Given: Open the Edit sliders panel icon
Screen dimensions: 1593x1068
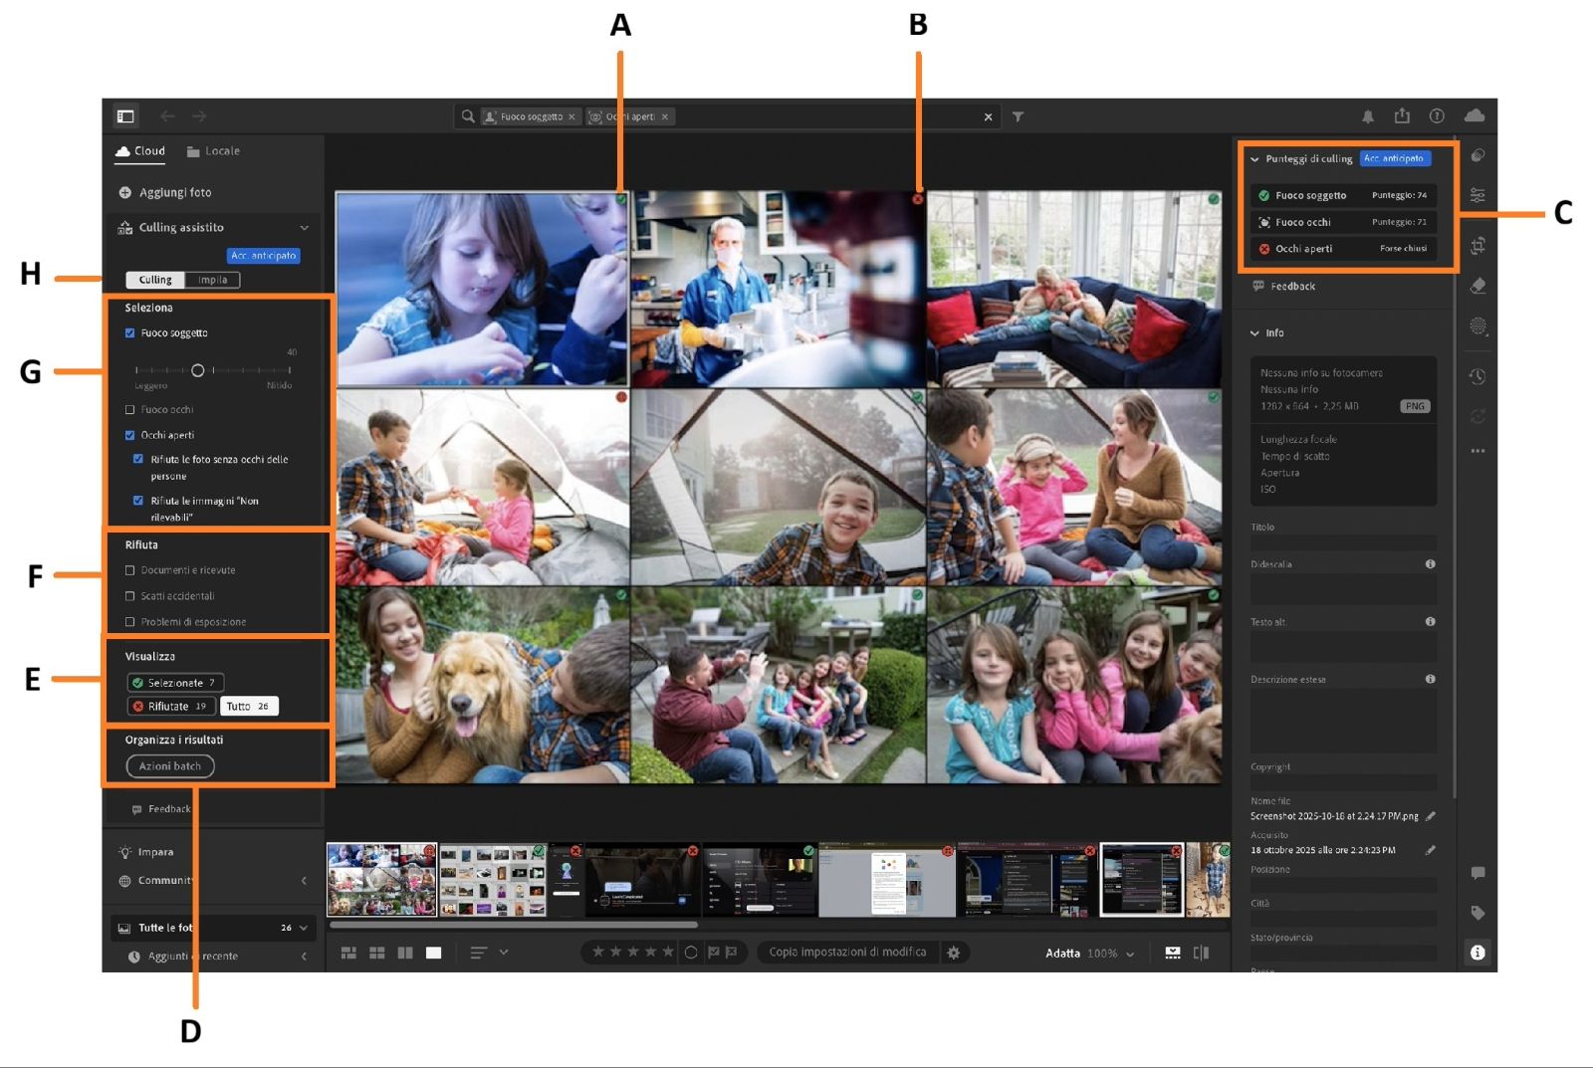Looking at the screenshot, I should pyautogui.click(x=1478, y=195).
